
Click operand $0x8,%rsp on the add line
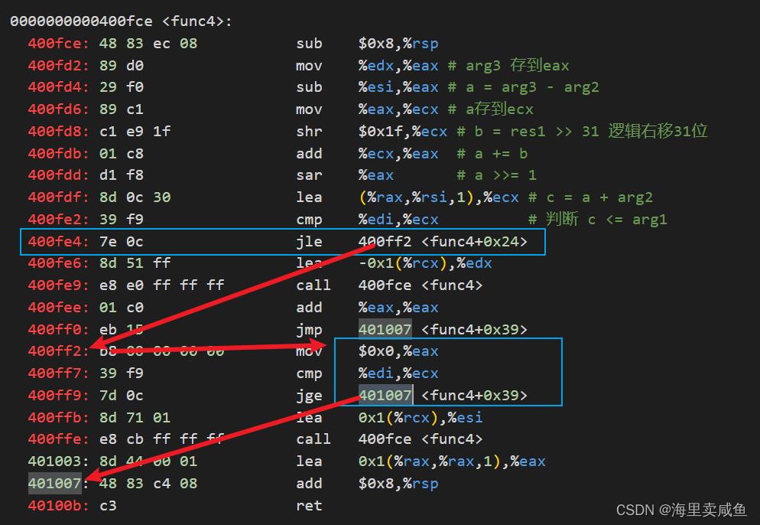pos(398,484)
